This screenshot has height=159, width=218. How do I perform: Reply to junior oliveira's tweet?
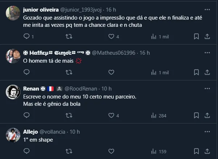click(26, 36)
